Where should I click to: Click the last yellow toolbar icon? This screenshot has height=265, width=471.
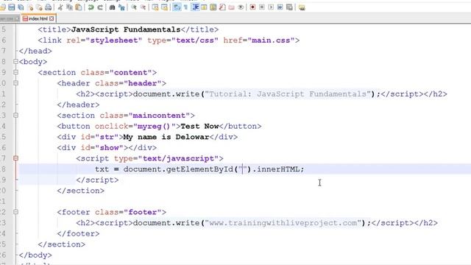tap(302, 7)
